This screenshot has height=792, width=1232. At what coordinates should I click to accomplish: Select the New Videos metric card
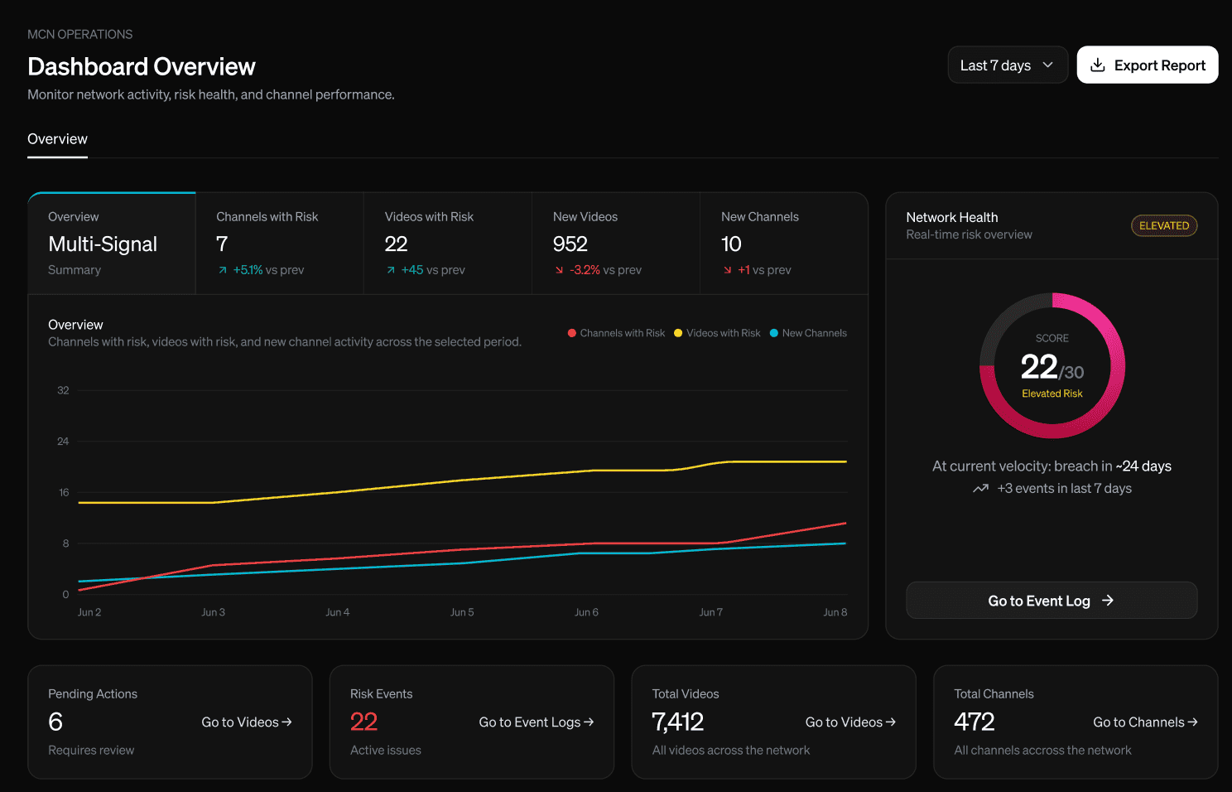coord(616,244)
